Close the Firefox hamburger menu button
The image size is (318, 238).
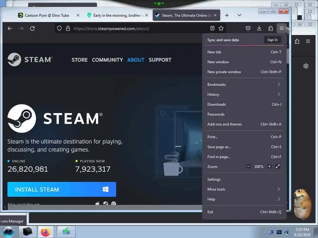(x=281, y=28)
